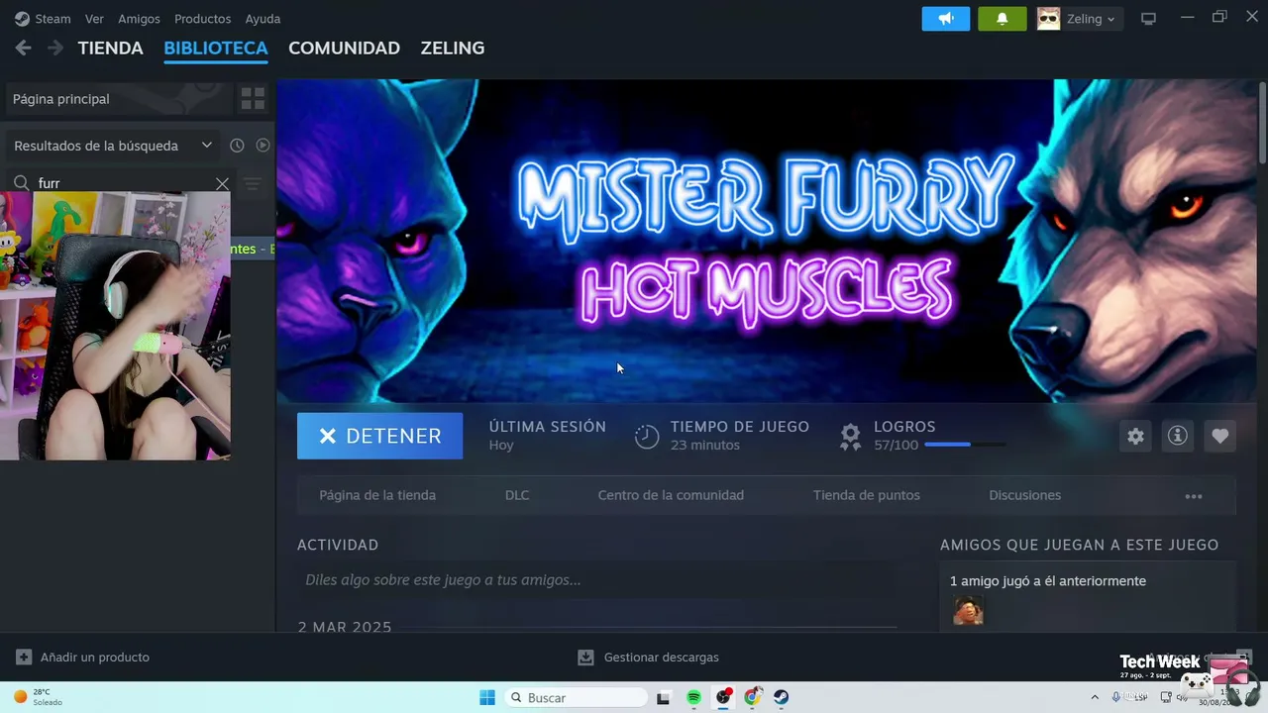Clear the 'furr' search text
Image resolution: width=1268 pixels, height=713 pixels.
pos(222,183)
